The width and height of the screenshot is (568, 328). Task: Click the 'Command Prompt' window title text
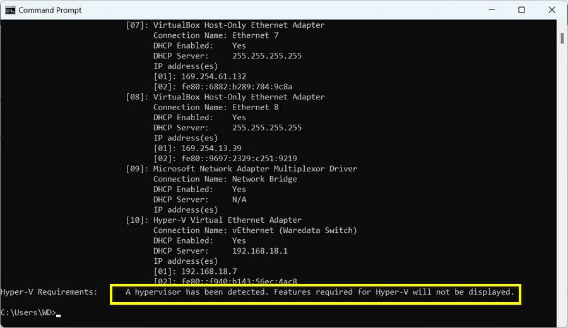pos(50,10)
